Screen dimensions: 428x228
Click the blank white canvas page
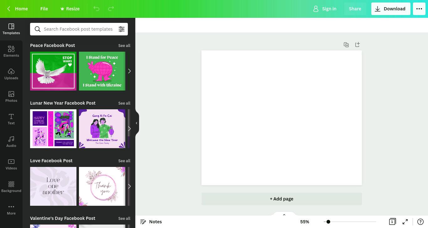[282, 118]
